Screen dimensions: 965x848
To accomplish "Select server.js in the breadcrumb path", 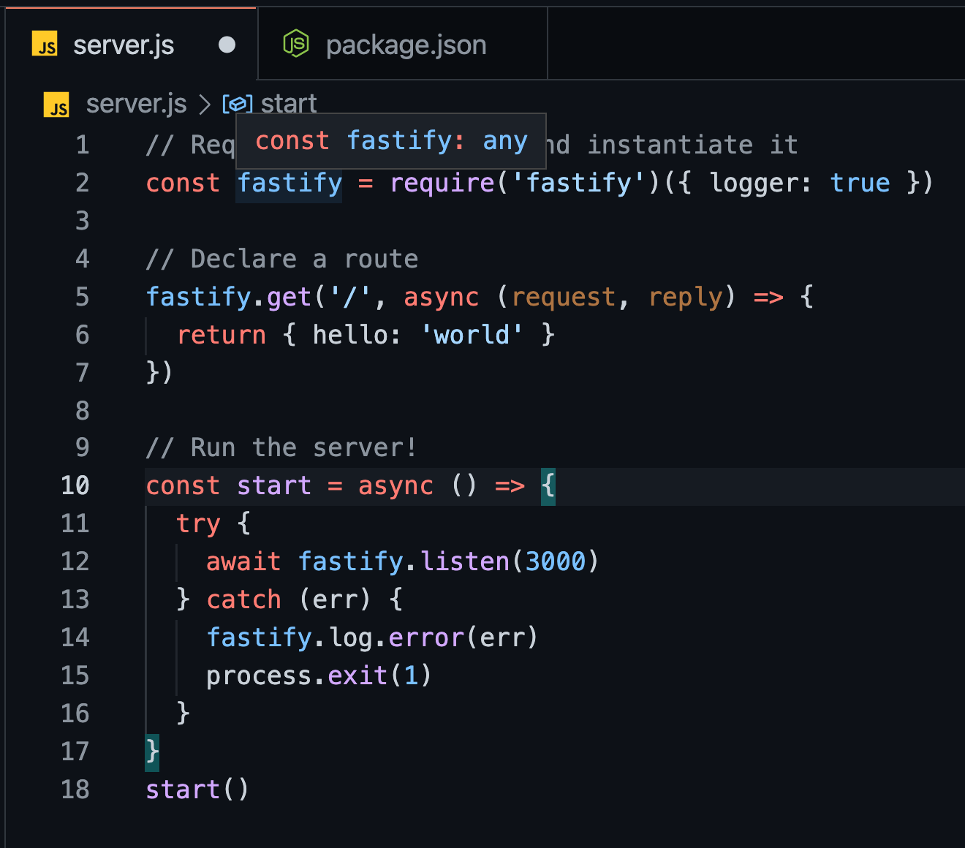I will pos(136,105).
